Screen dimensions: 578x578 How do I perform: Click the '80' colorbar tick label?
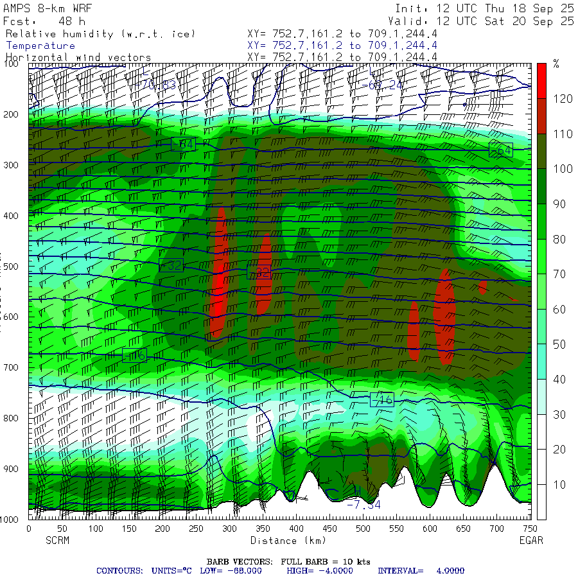[x=559, y=240]
